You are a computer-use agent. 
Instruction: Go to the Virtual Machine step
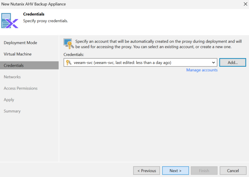(18, 54)
